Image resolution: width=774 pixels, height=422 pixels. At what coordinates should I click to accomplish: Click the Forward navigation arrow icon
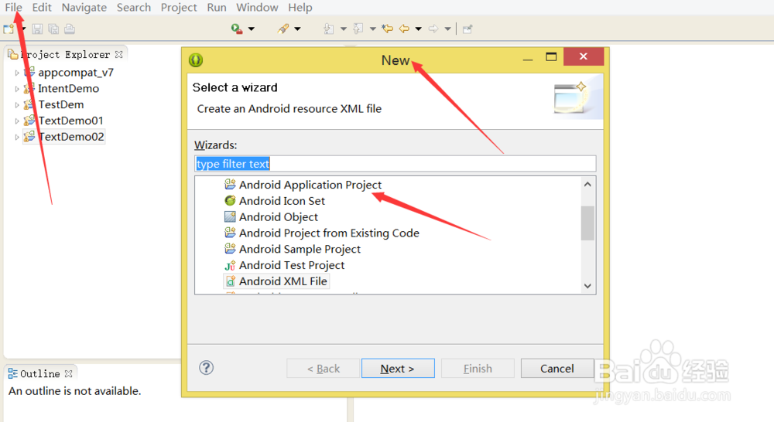pyautogui.click(x=433, y=29)
